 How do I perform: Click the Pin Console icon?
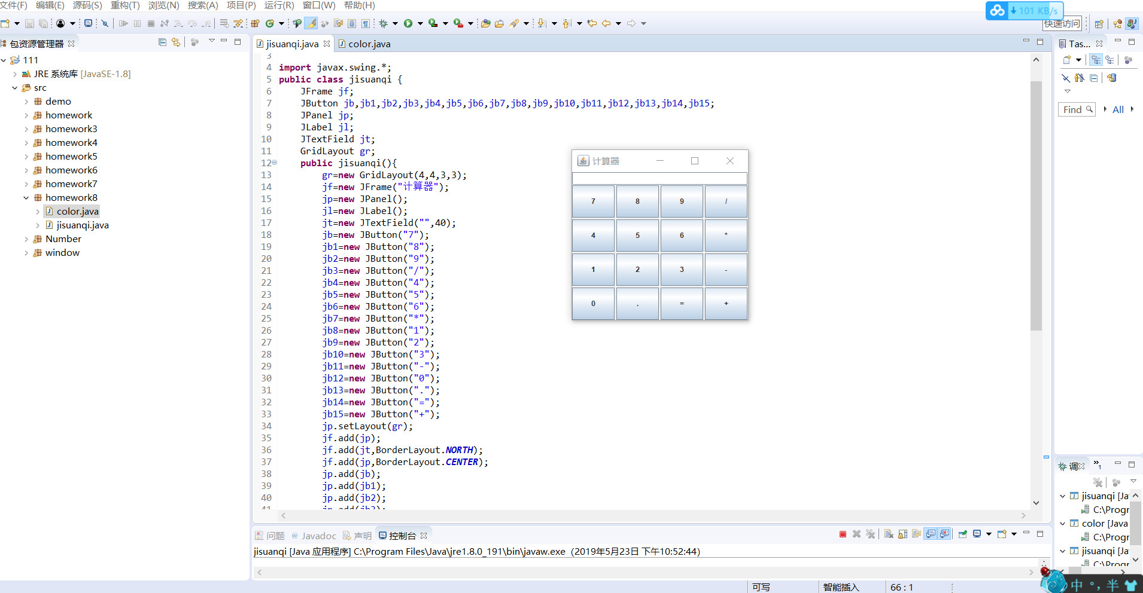coord(962,534)
